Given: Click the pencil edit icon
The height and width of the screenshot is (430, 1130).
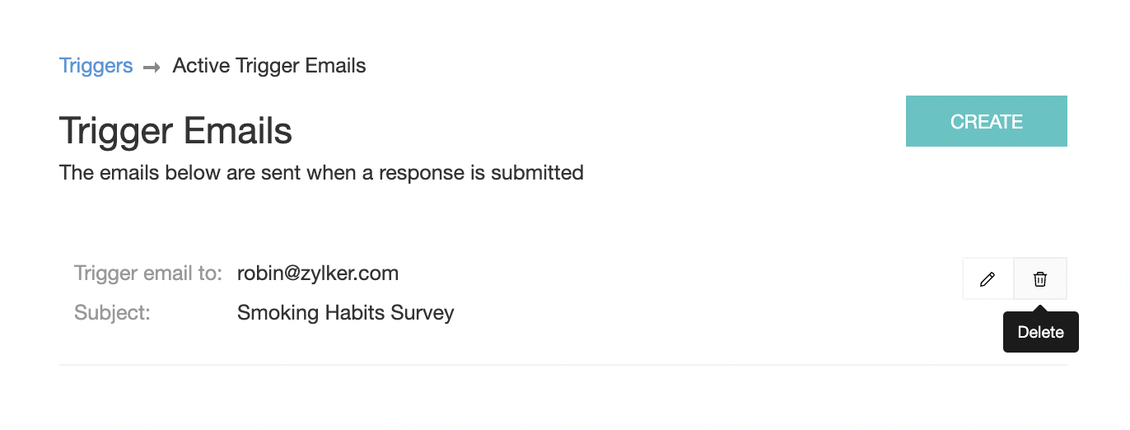Looking at the screenshot, I should click(x=988, y=279).
